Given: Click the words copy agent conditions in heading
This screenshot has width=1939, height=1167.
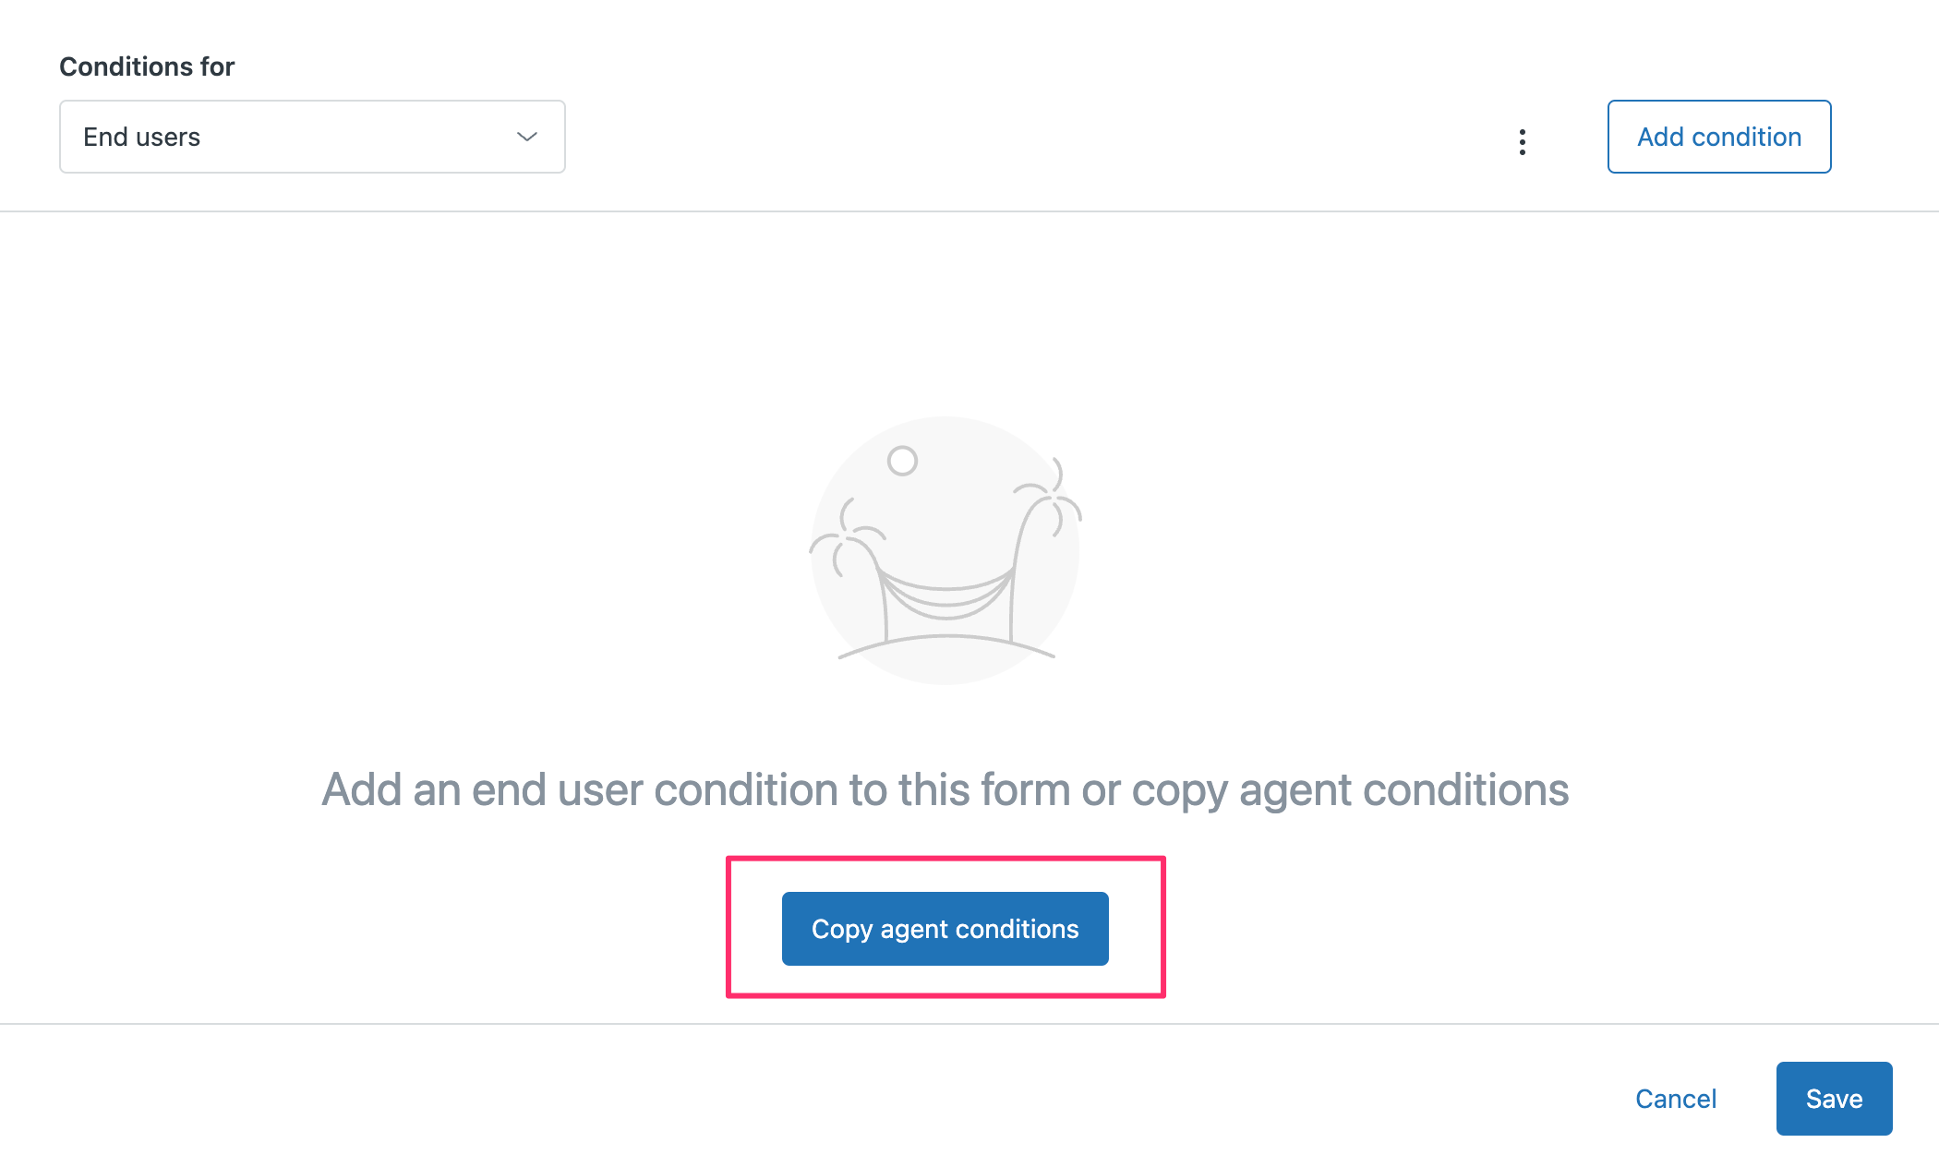Looking at the screenshot, I should 1350,790.
